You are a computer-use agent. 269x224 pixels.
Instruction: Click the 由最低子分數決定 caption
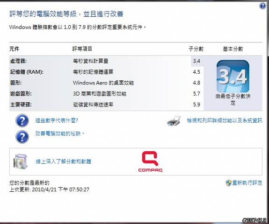233,99
